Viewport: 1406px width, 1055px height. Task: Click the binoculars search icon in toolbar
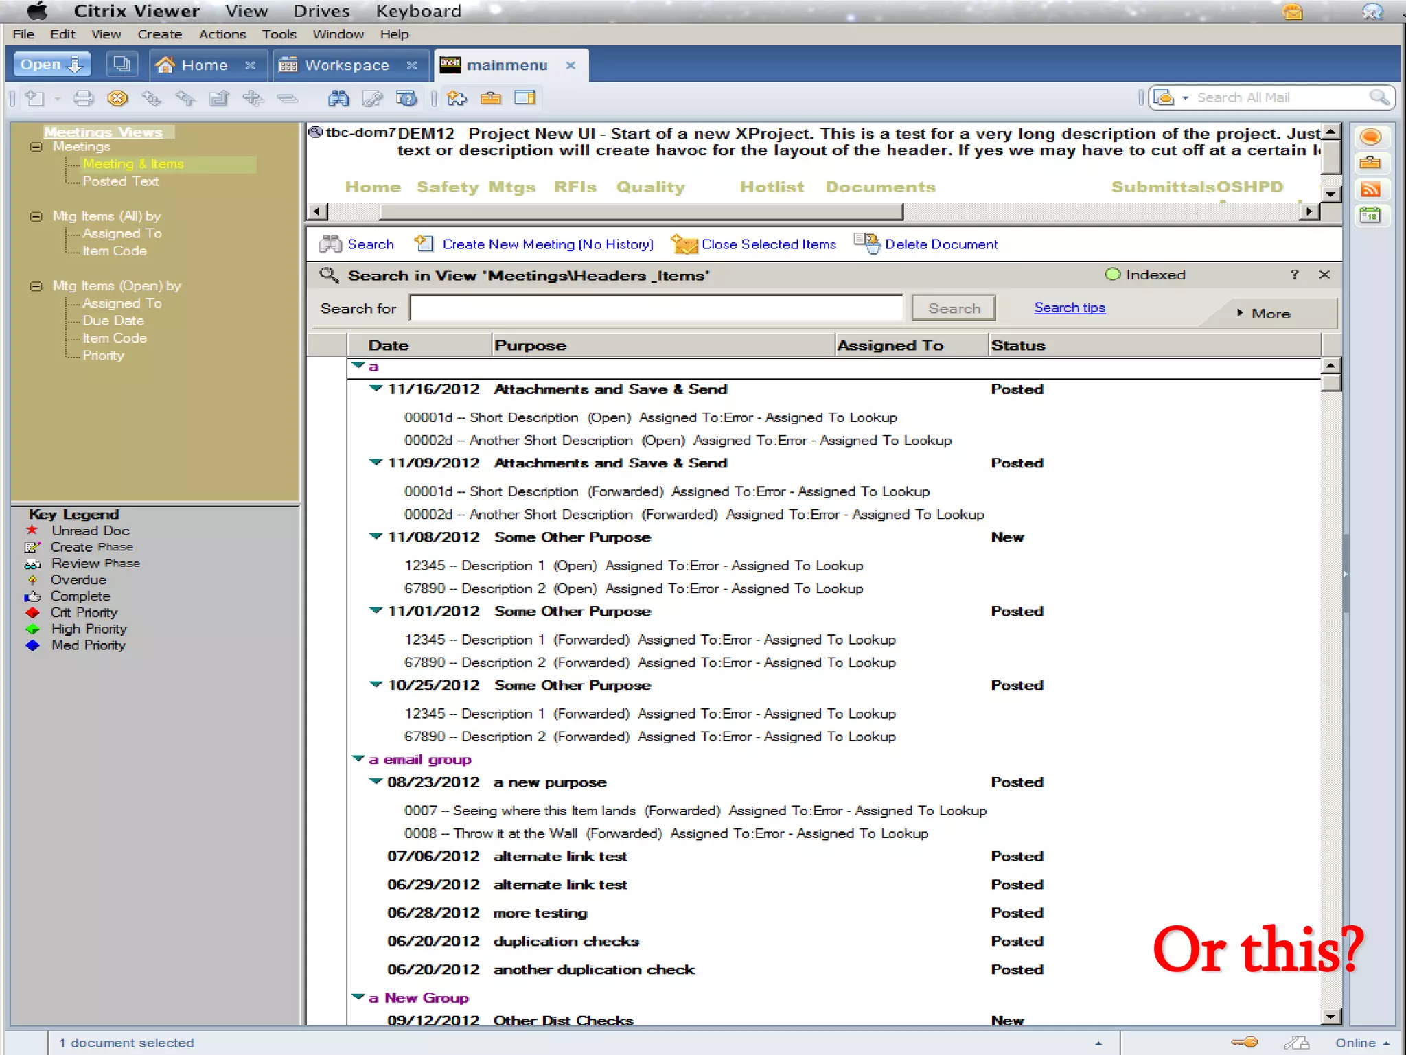tap(338, 98)
